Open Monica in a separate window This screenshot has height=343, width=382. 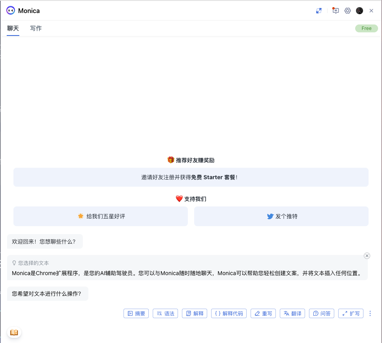pos(319,11)
